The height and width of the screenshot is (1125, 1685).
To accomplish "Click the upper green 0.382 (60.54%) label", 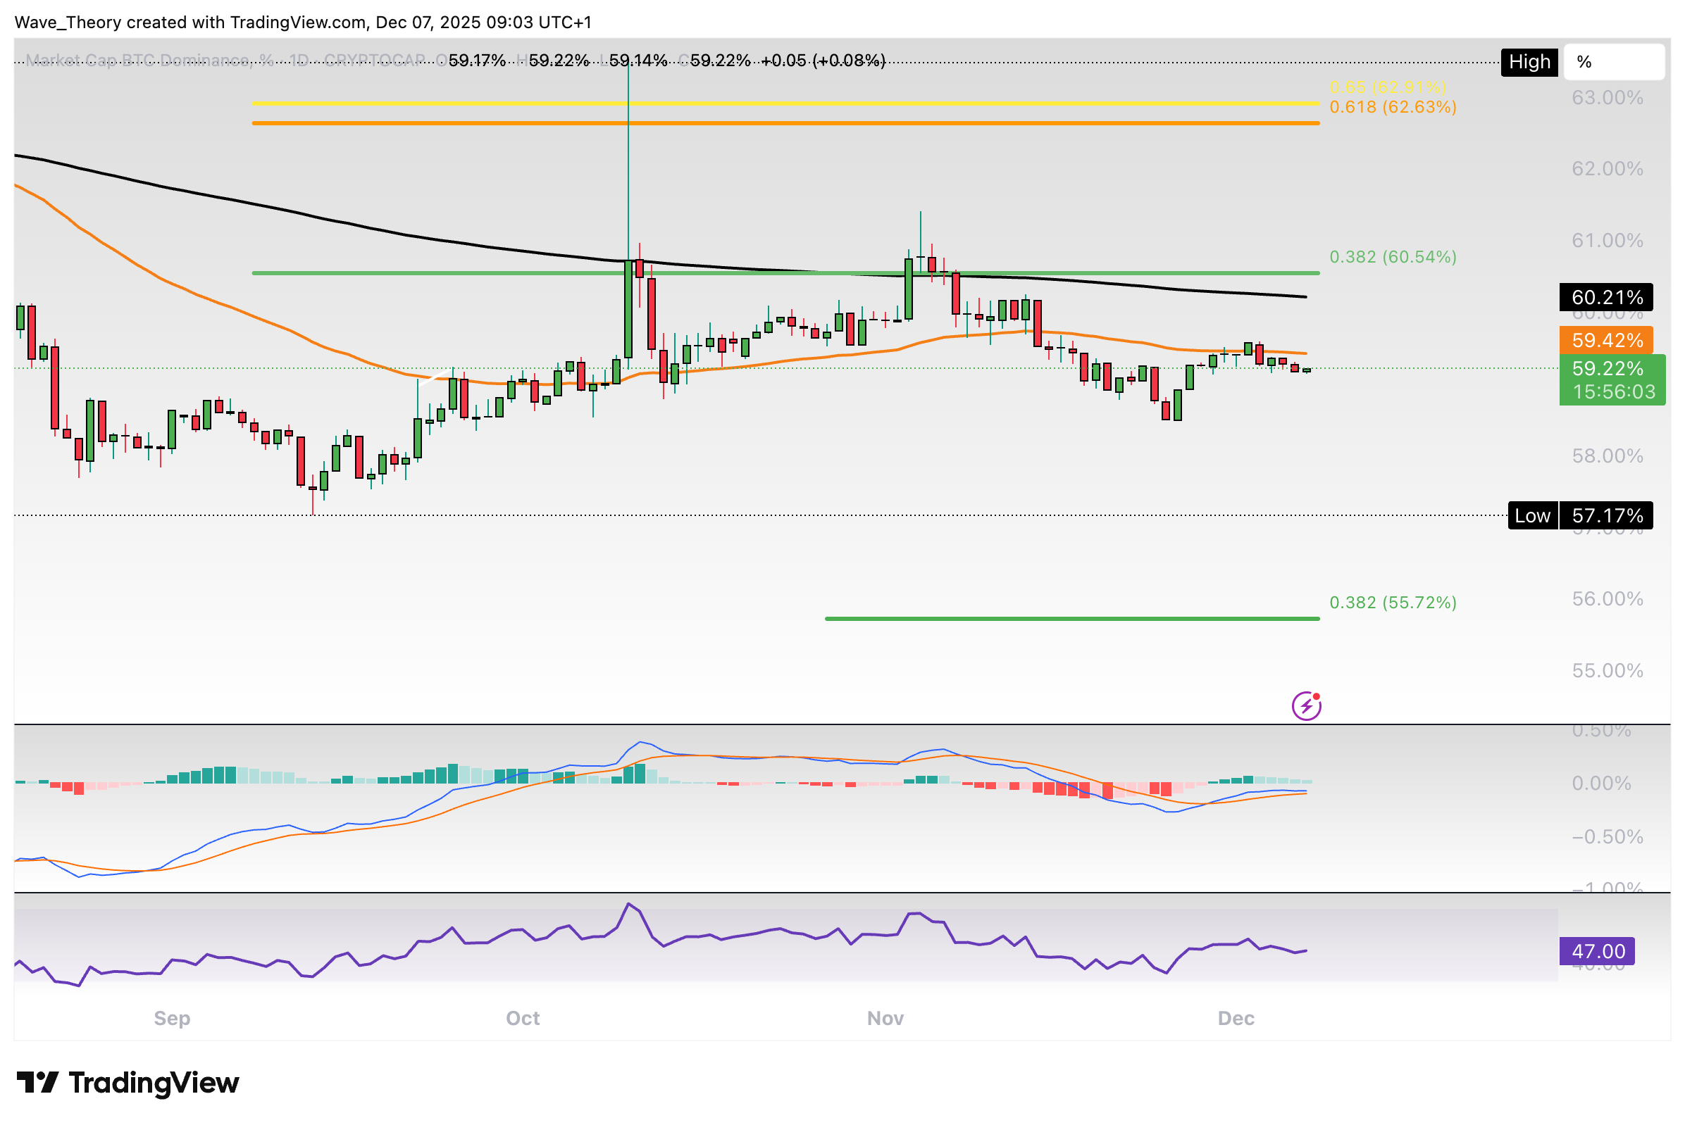I will click(1392, 257).
